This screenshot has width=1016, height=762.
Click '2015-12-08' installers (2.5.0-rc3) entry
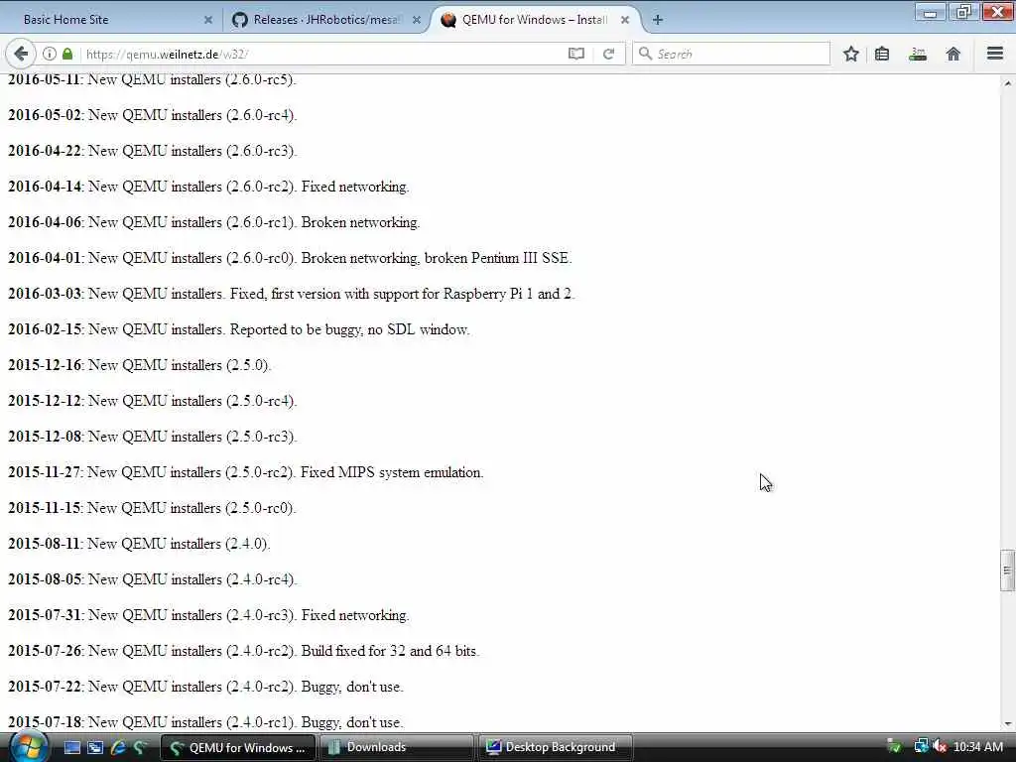[x=152, y=437]
